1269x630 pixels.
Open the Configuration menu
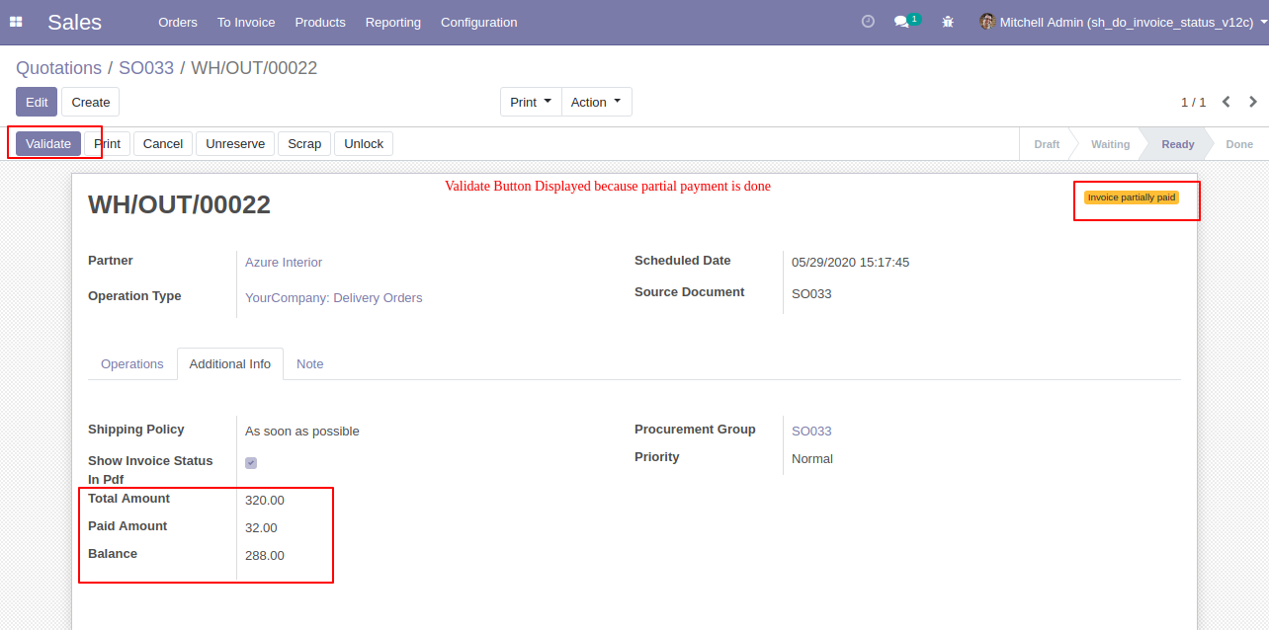point(478,22)
